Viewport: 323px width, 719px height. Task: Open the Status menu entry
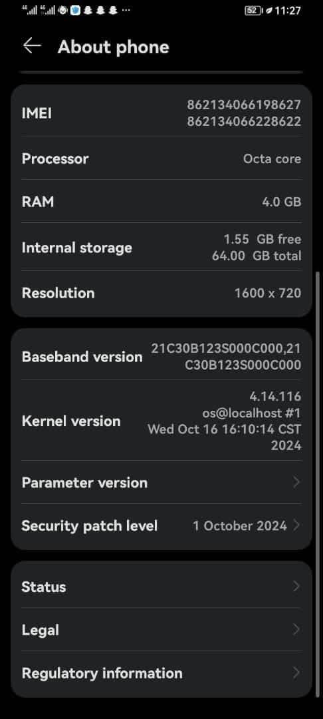pyautogui.click(x=161, y=586)
